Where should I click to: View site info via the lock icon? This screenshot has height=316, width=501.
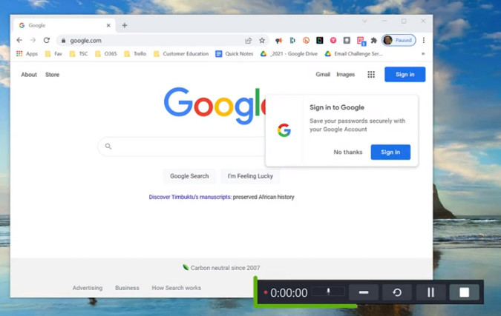[63, 41]
